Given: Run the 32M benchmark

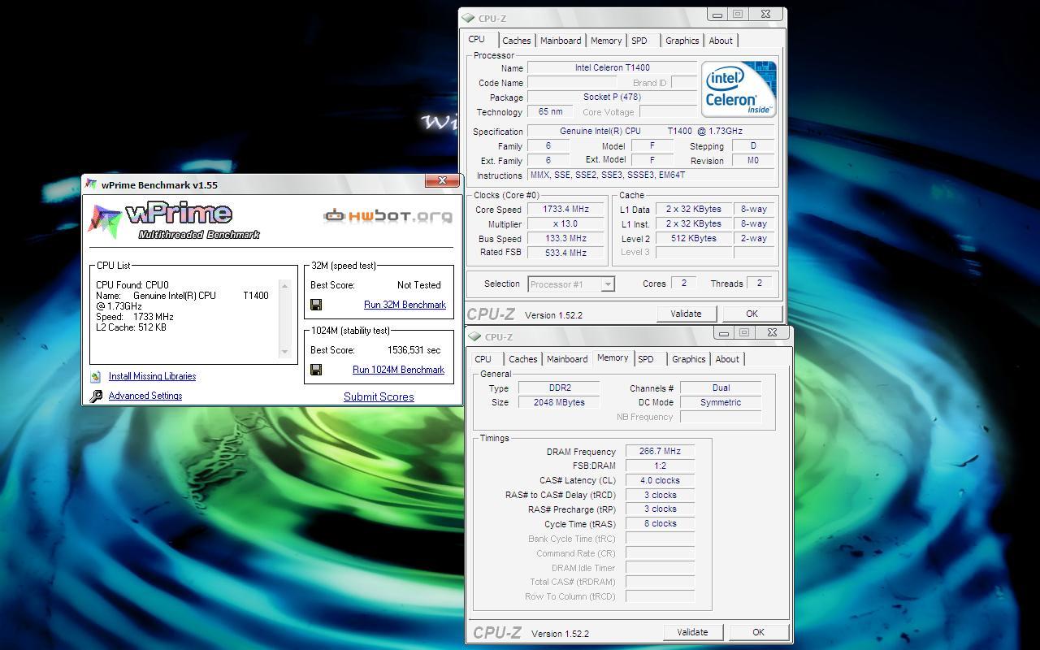Looking at the screenshot, I should click(x=405, y=305).
